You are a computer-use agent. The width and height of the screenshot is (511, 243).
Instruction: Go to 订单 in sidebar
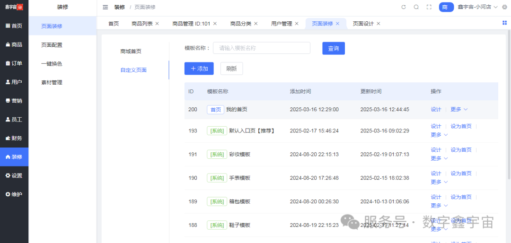pyautogui.click(x=14, y=63)
